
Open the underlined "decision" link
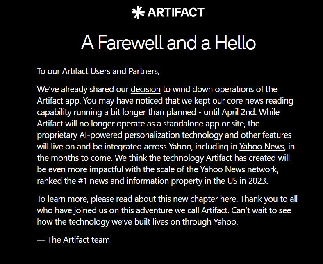(146, 89)
